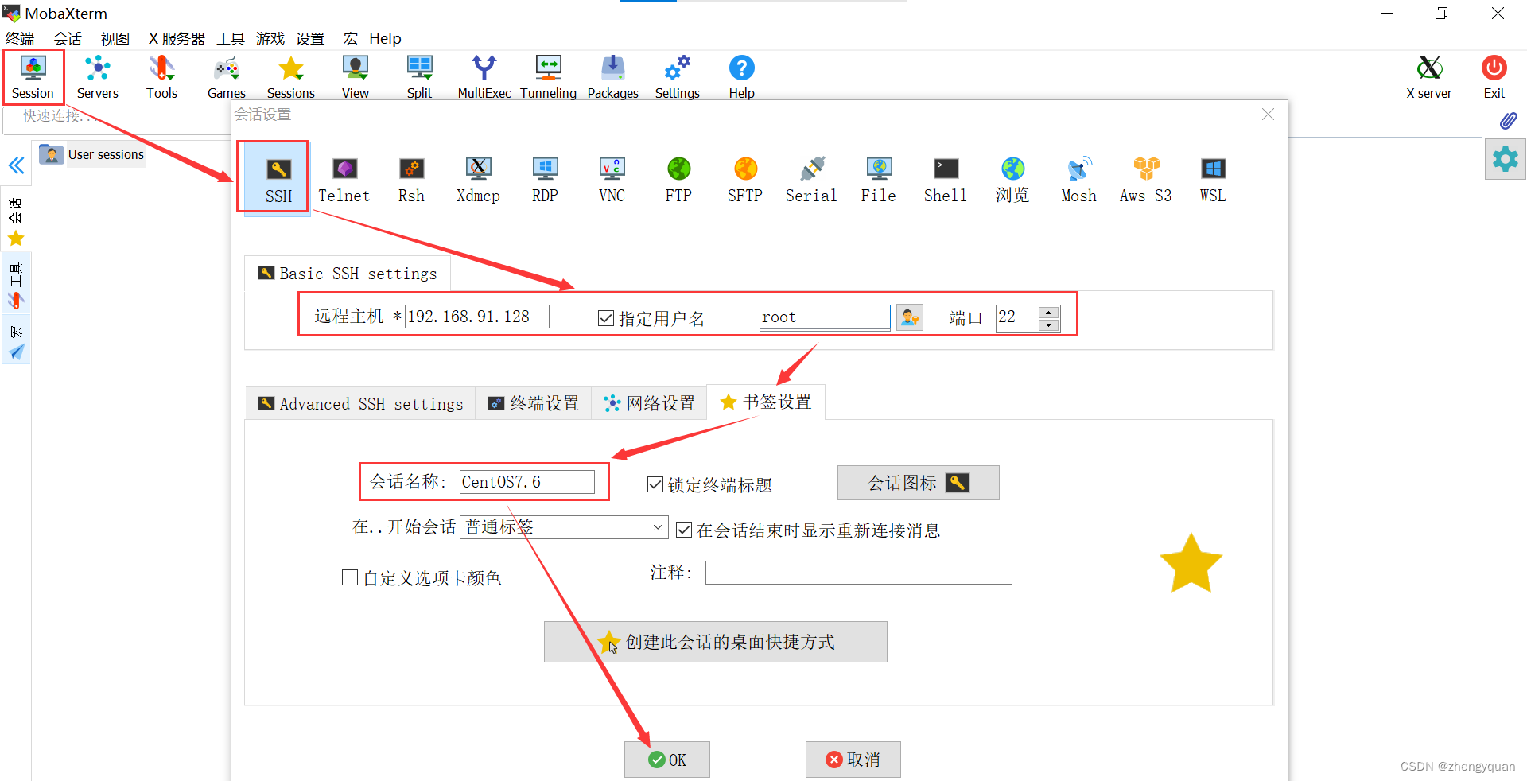The width and height of the screenshot is (1527, 781).
Task: Open the 设置 menu
Action: (310, 38)
